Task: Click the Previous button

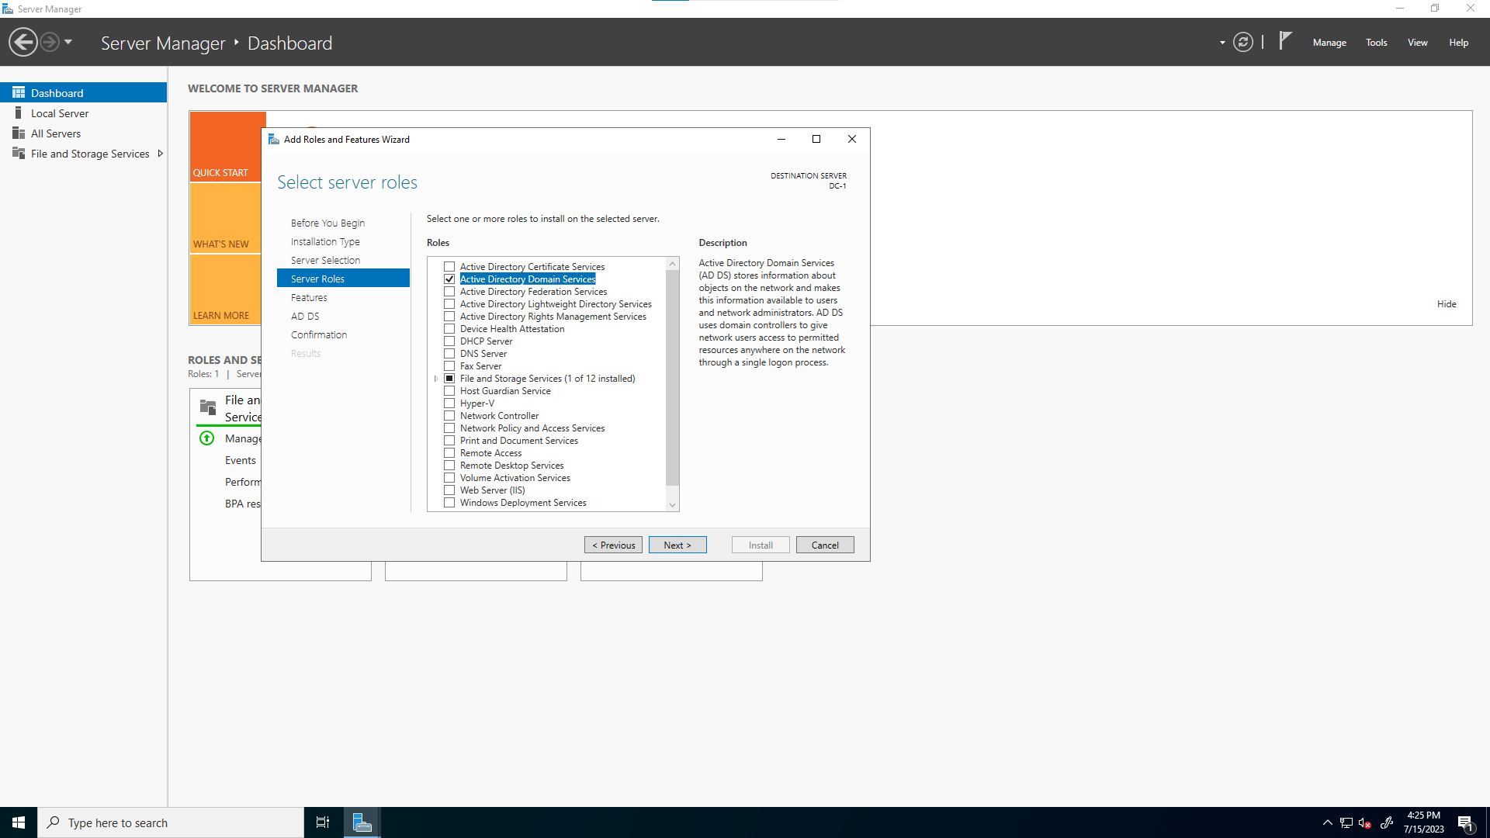Action: [613, 545]
